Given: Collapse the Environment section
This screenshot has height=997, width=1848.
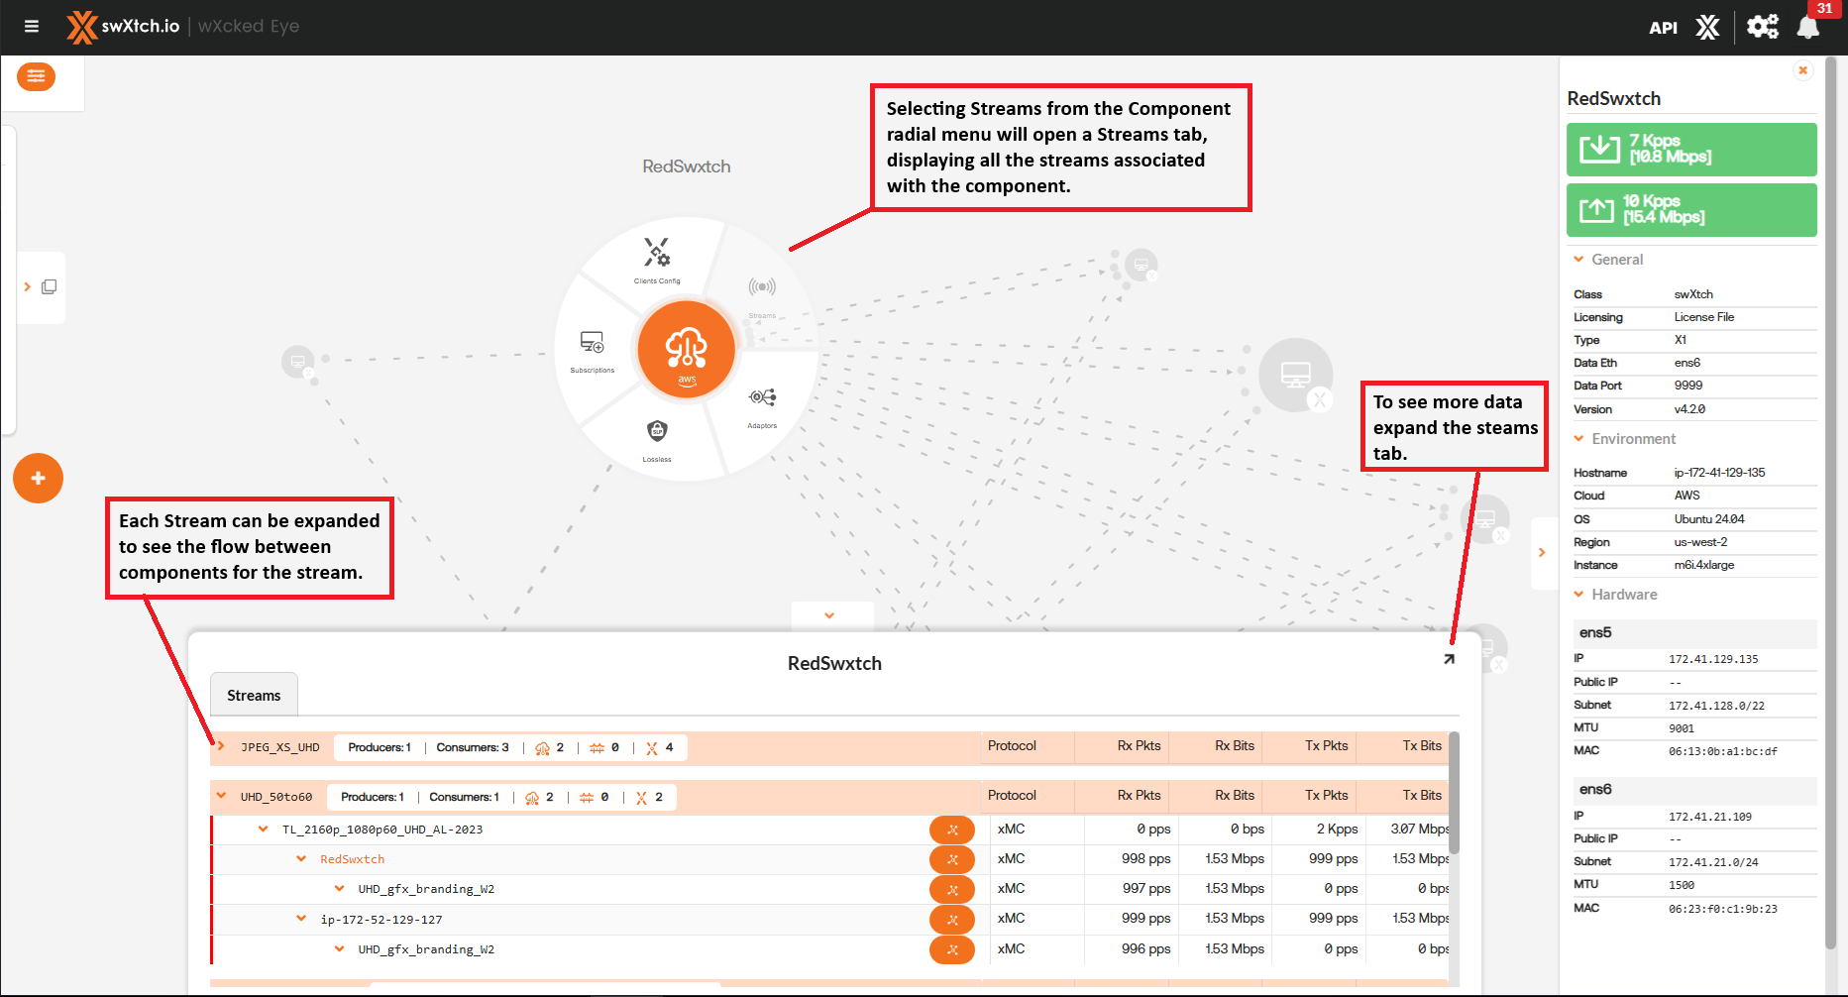Looking at the screenshot, I should coord(1578,439).
